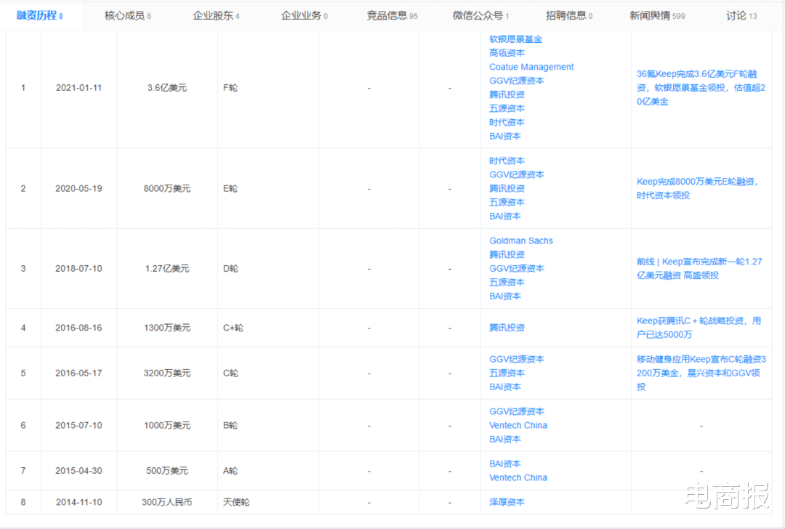This screenshot has width=785, height=529.
Task: Open GGV纪源资本 link in B轮 row
Action: click(x=517, y=411)
